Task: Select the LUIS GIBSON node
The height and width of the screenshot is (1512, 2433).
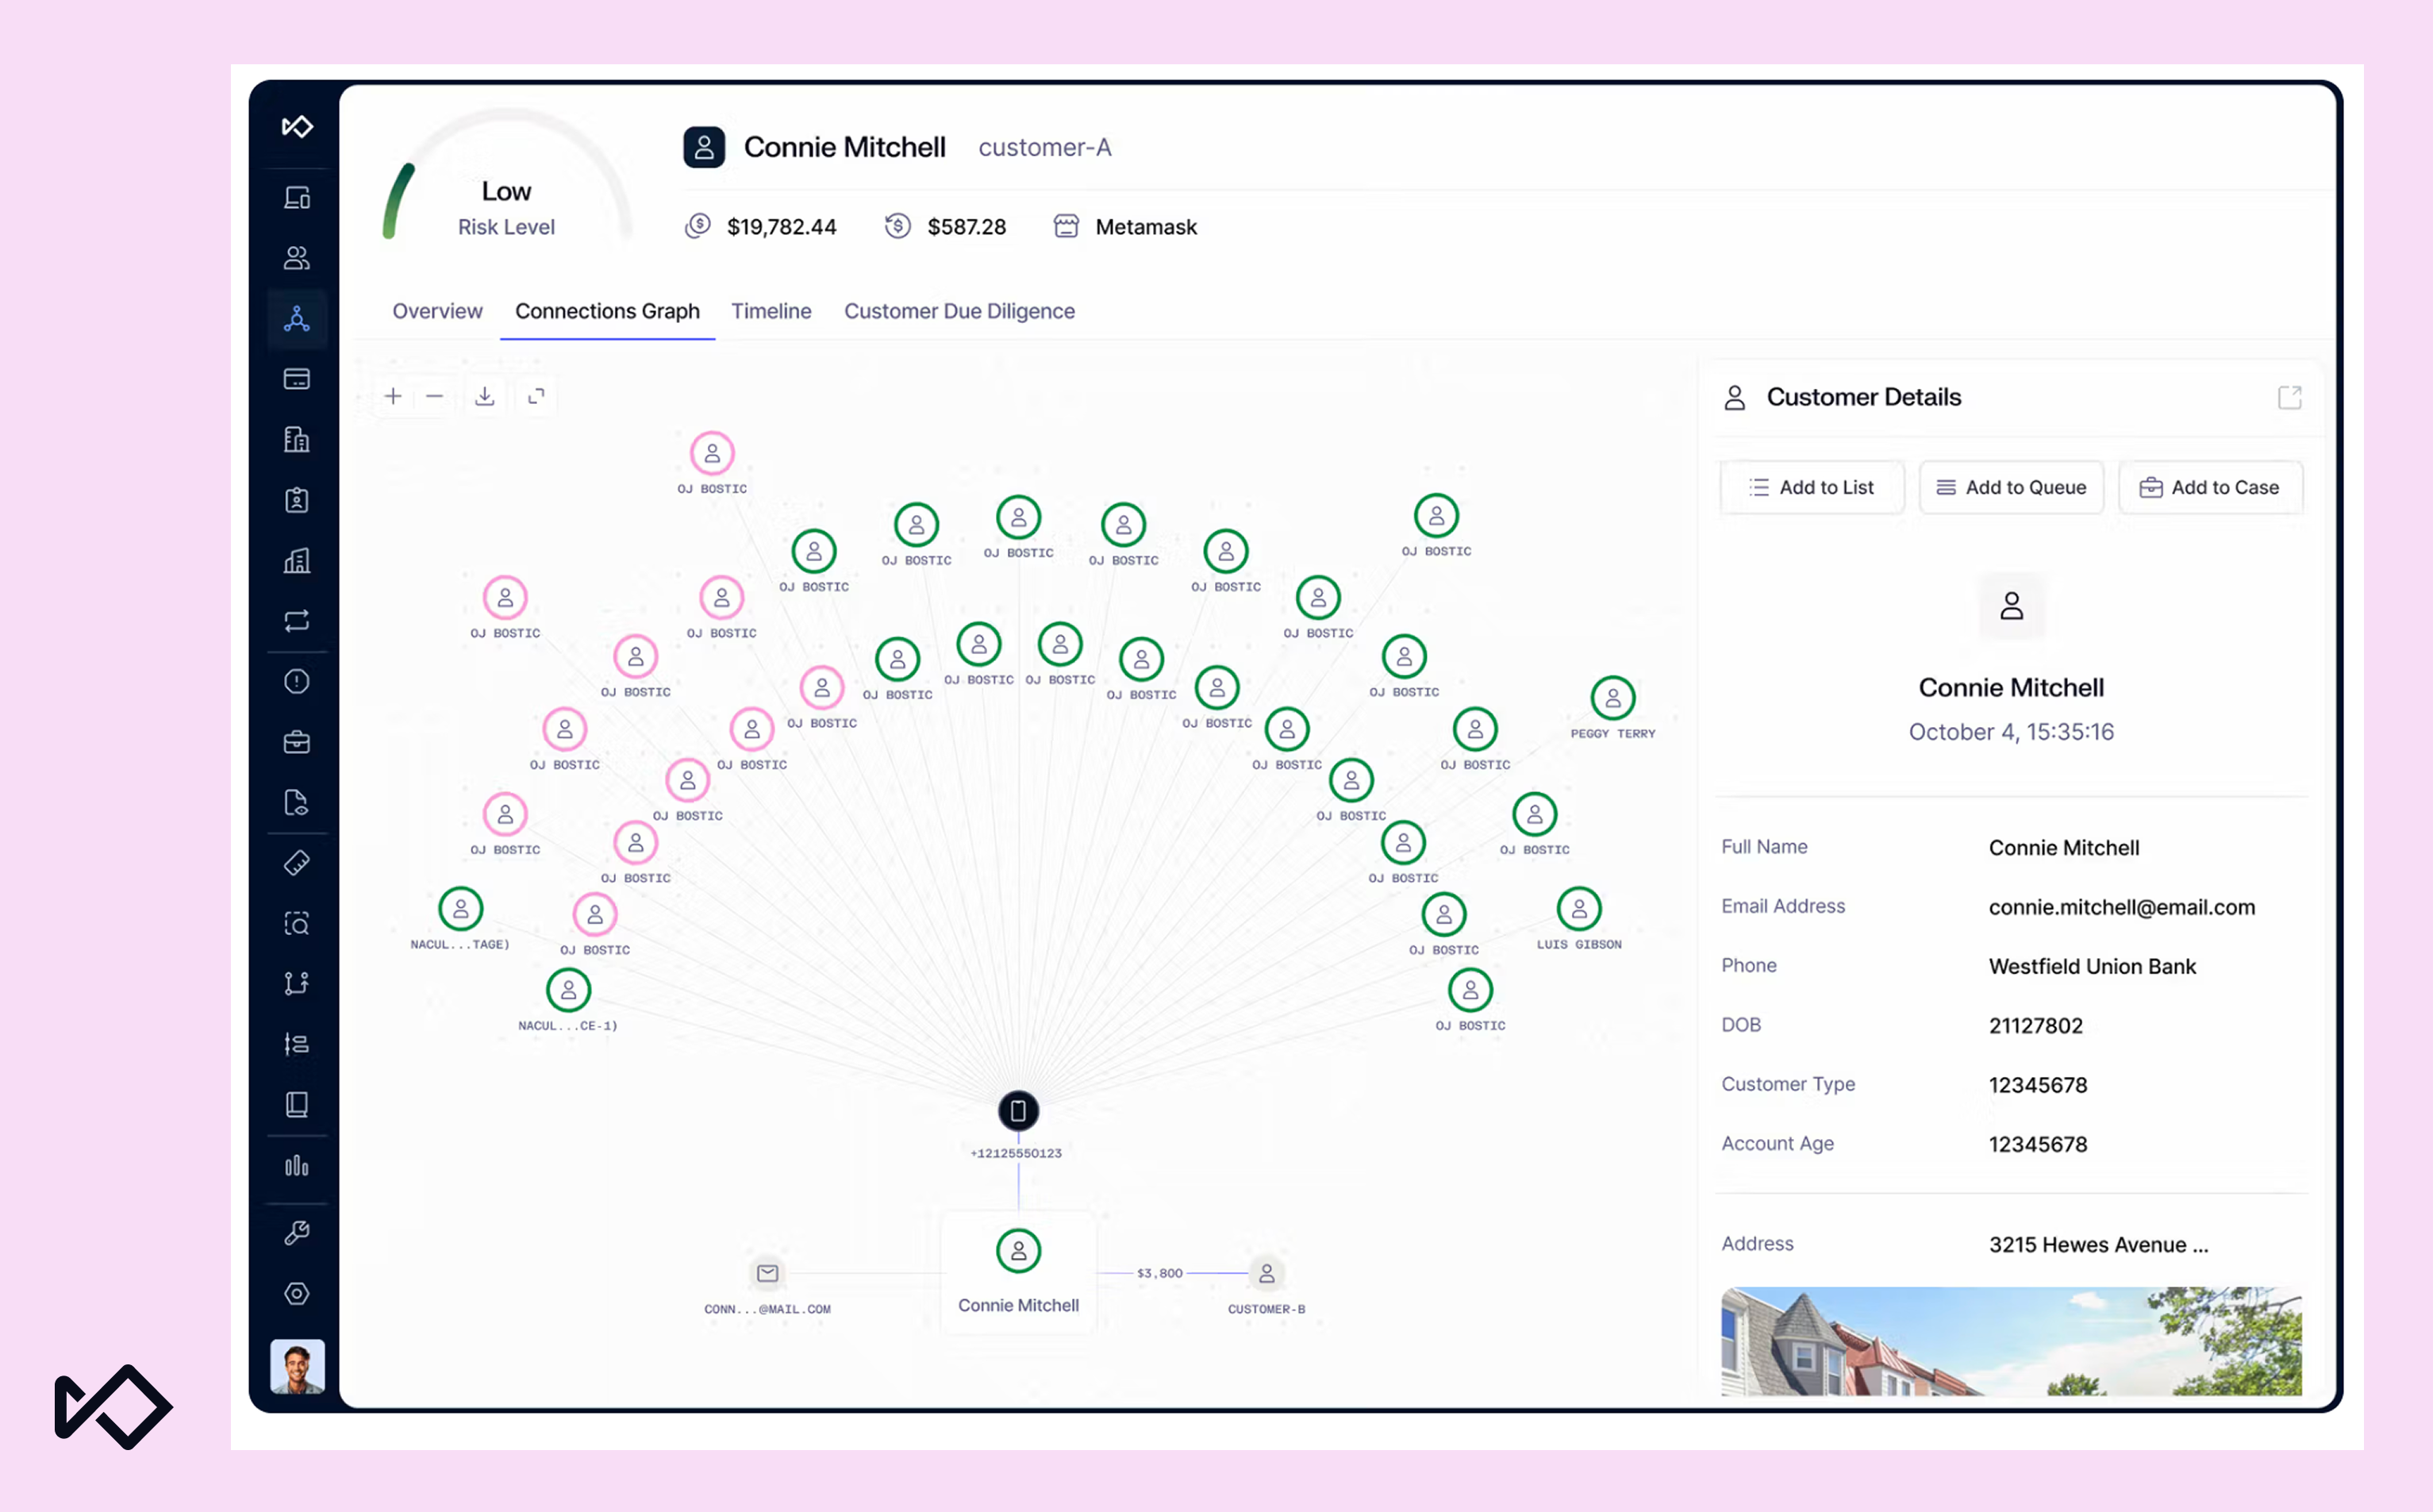Action: coord(1578,909)
